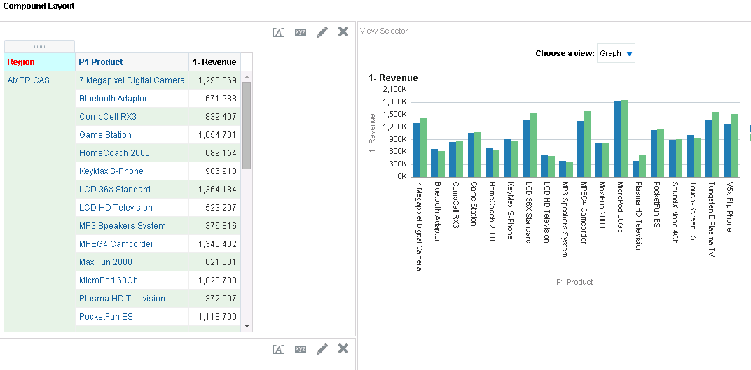Click the drag handle tab above the table

[39, 45]
